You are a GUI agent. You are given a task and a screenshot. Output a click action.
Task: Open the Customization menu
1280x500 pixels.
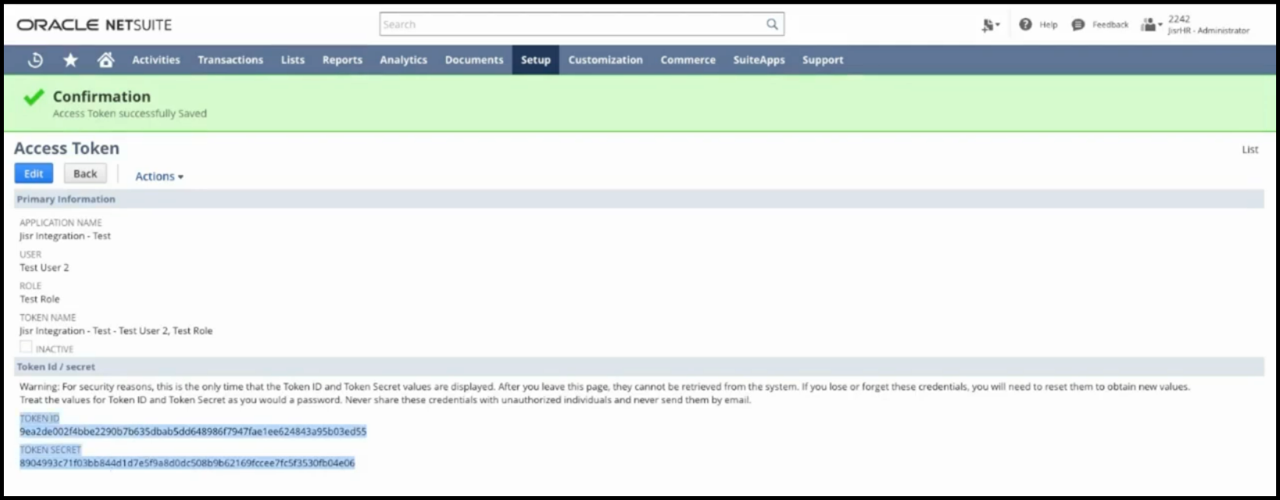605,60
